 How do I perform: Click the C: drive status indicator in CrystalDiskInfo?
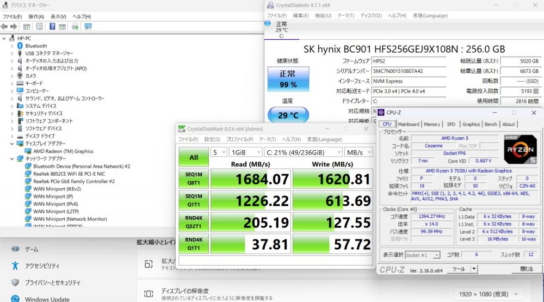pos(281,30)
